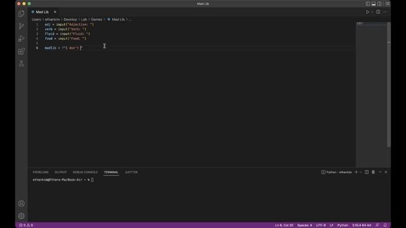Switch to the Output panel tab
This screenshot has width=406, height=228.
pyautogui.click(x=61, y=172)
